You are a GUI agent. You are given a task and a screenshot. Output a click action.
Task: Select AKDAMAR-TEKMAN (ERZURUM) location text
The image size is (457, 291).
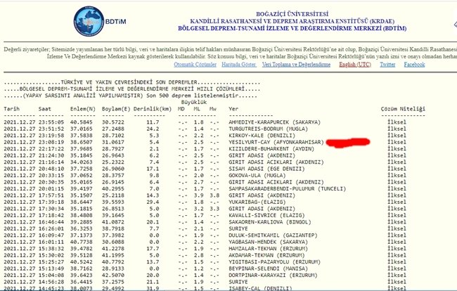tap(266, 255)
